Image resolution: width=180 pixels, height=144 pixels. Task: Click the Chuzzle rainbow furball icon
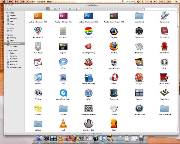(88, 31)
